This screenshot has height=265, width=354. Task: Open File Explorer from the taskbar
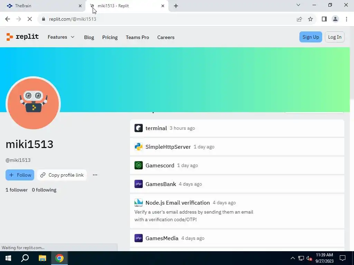[x=42, y=258]
